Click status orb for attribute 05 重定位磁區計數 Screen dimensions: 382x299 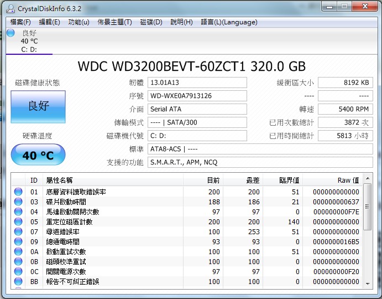coord(18,221)
